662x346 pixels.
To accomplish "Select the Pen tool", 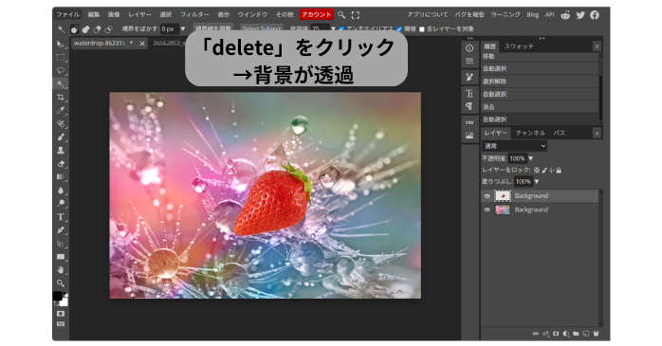I will [x=61, y=230].
